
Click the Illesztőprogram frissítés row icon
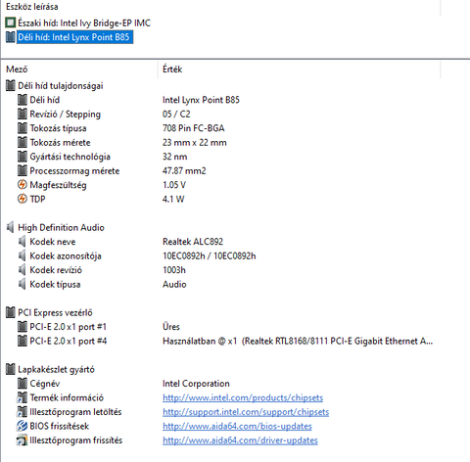(x=23, y=440)
